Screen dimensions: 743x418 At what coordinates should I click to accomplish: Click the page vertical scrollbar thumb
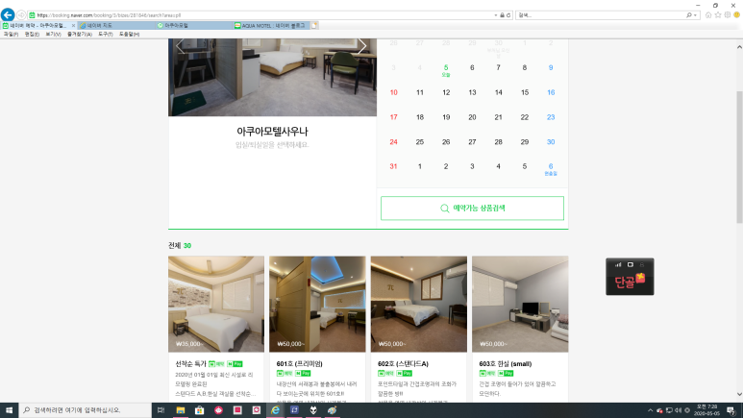point(739,157)
